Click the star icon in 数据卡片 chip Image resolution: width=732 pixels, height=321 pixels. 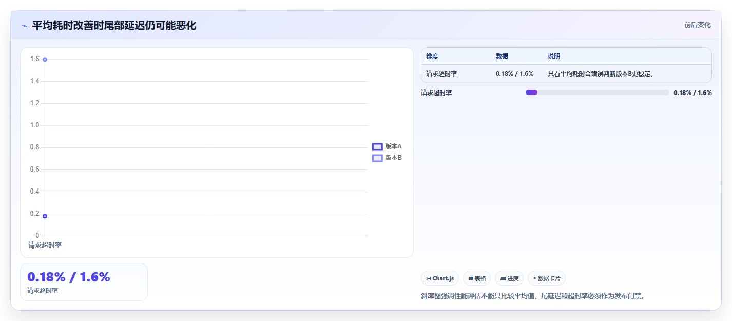click(534, 278)
